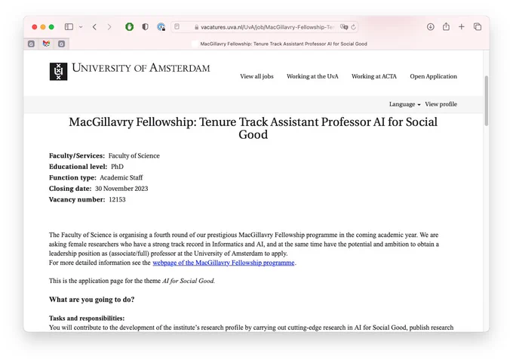Viewport: 513px width, 363px height.
Task: Click the 'Academic Staff' value
Action: coord(121,178)
